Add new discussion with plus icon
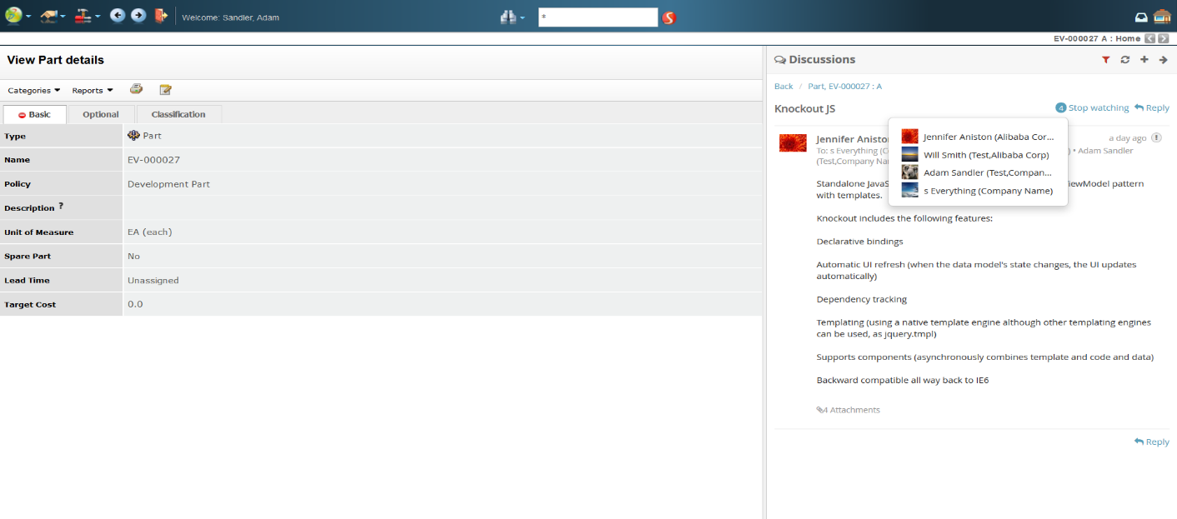The width and height of the screenshot is (1177, 519). tap(1144, 60)
